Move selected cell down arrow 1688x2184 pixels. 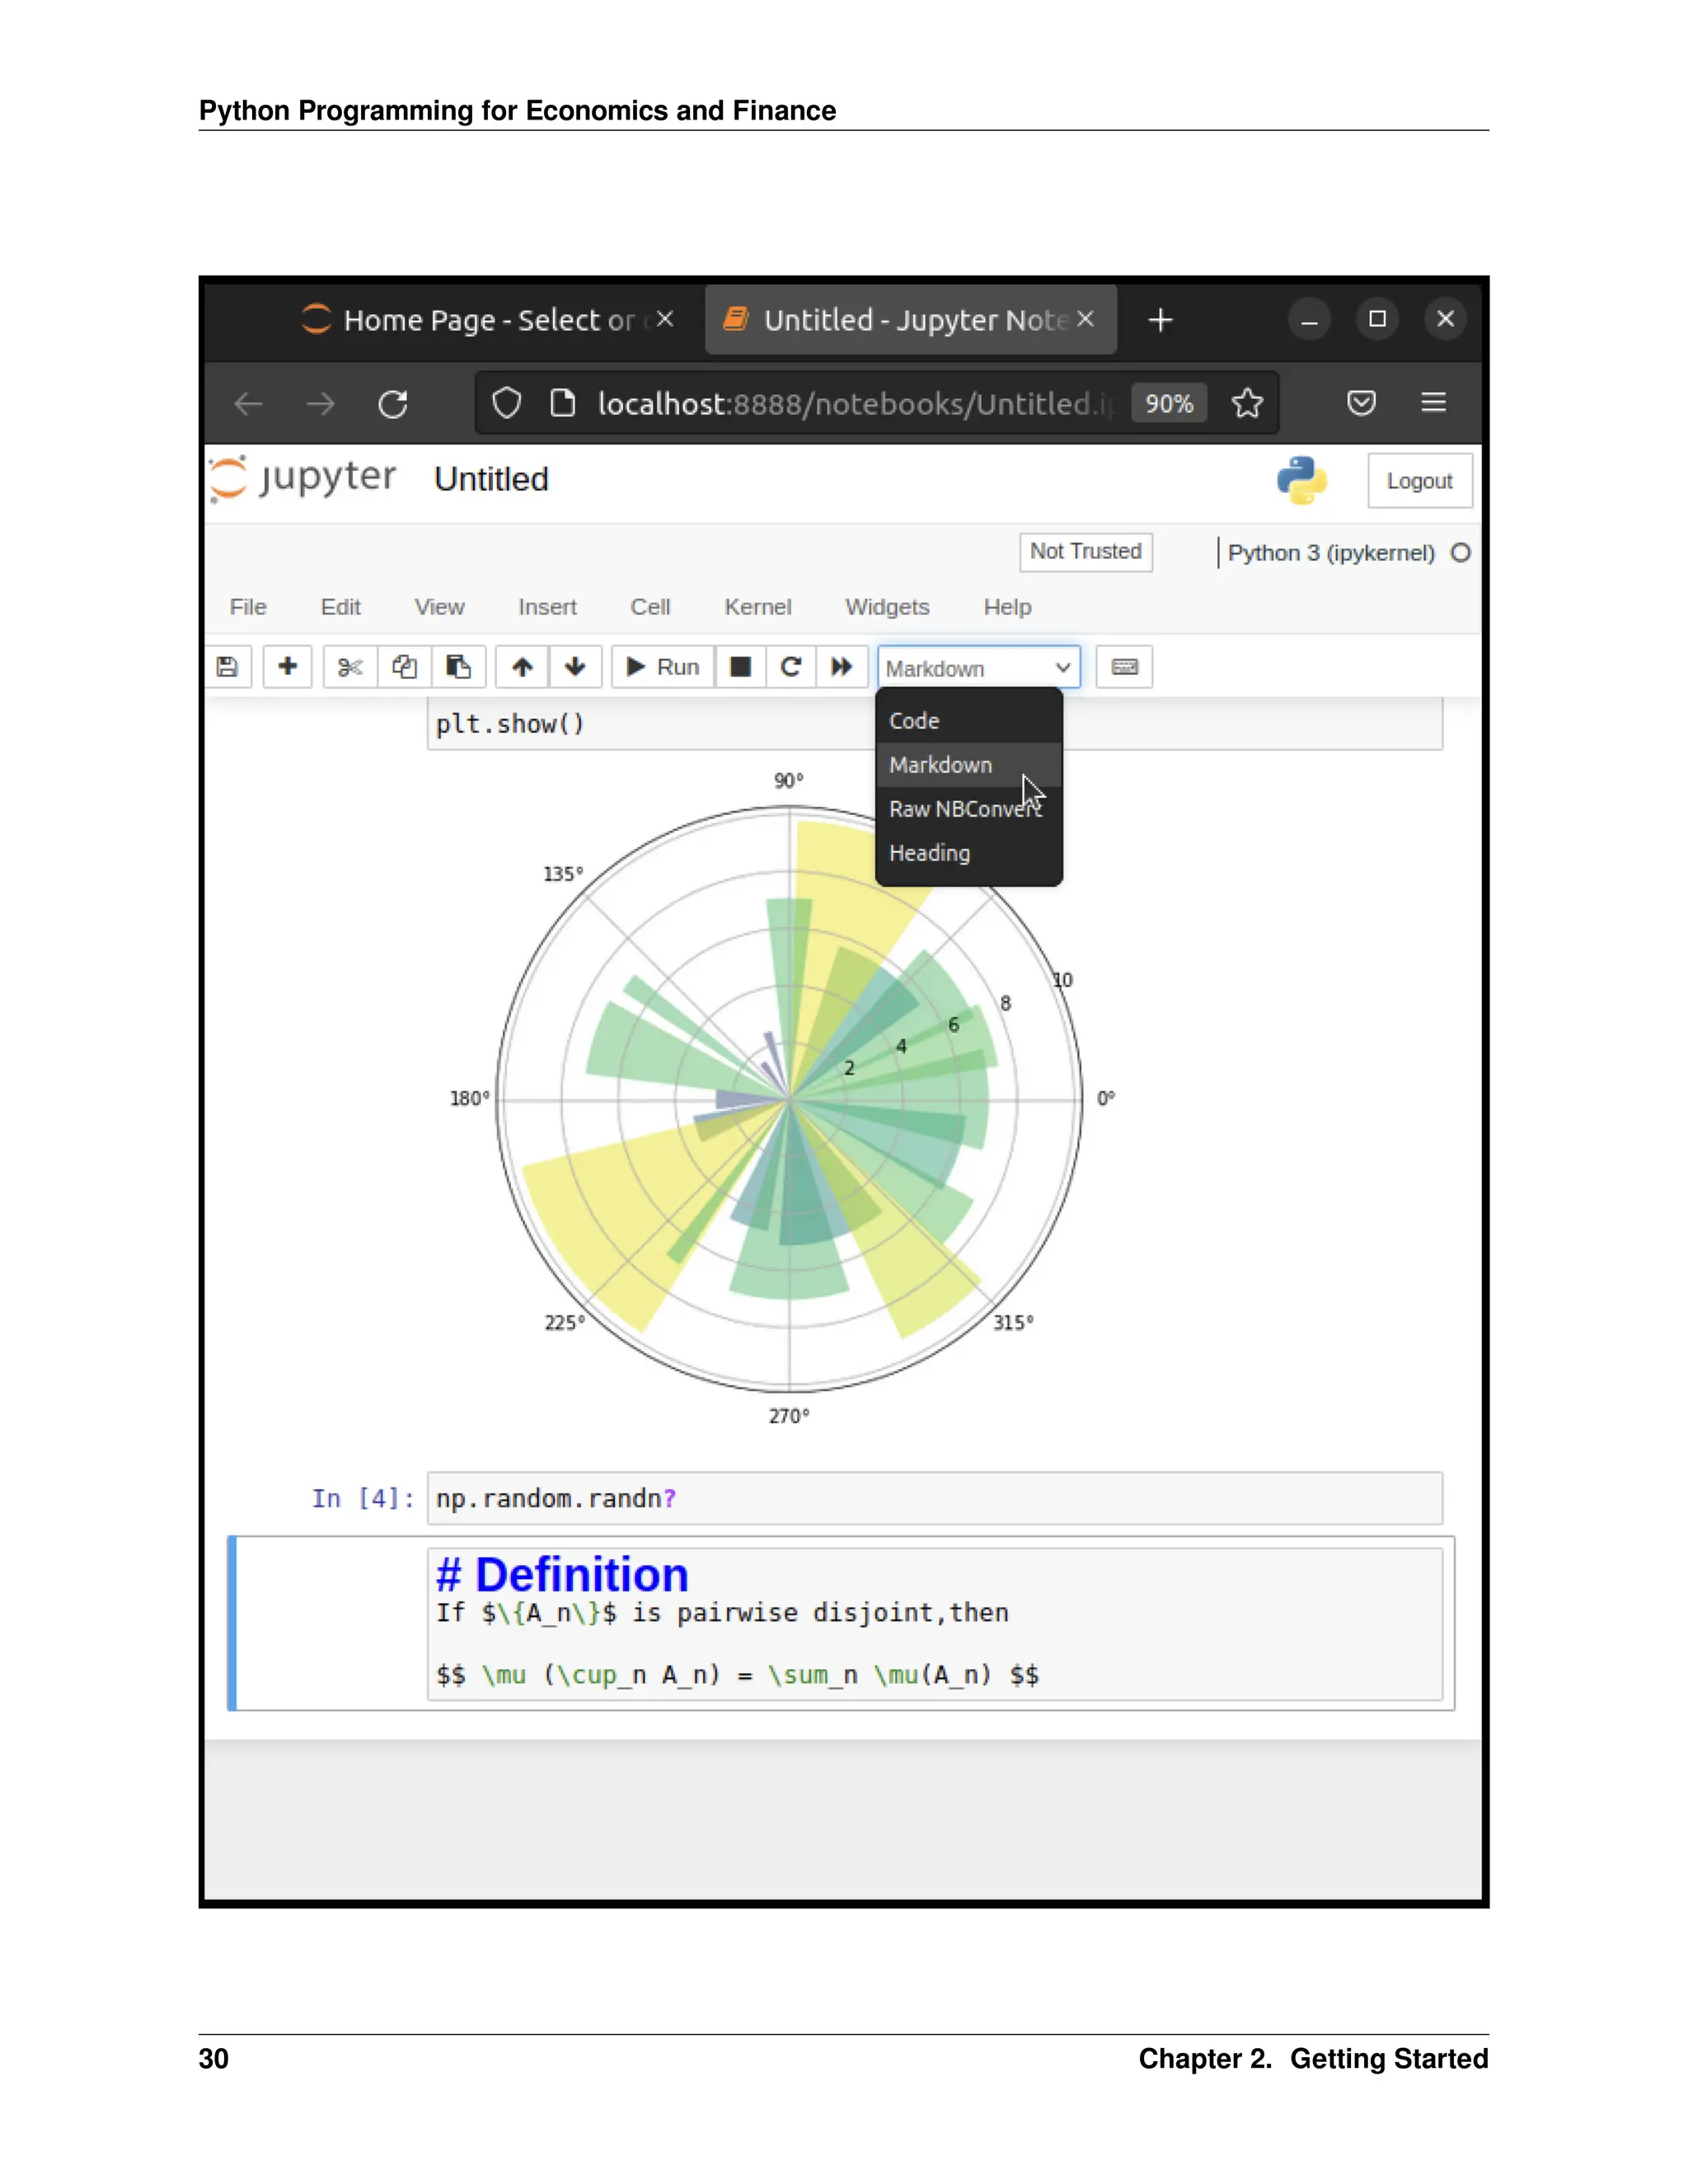[x=575, y=667]
